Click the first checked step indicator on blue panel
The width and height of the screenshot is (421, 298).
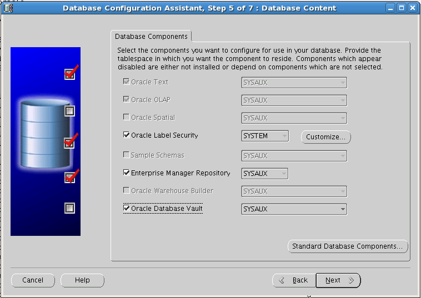[70, 73]
